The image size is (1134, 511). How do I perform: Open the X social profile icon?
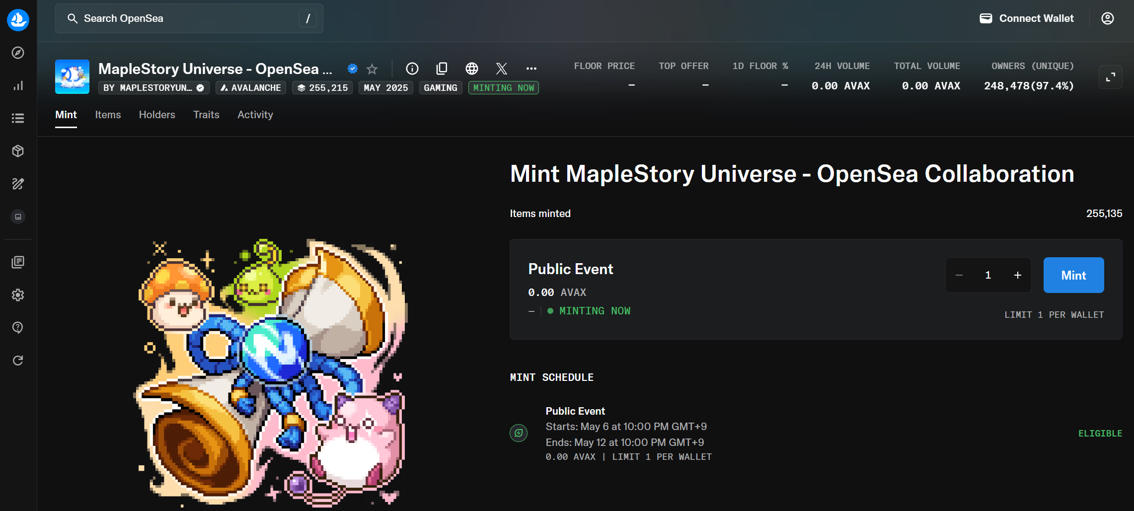pos(502,69)
